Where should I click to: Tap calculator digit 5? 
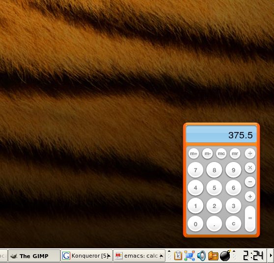214,188
